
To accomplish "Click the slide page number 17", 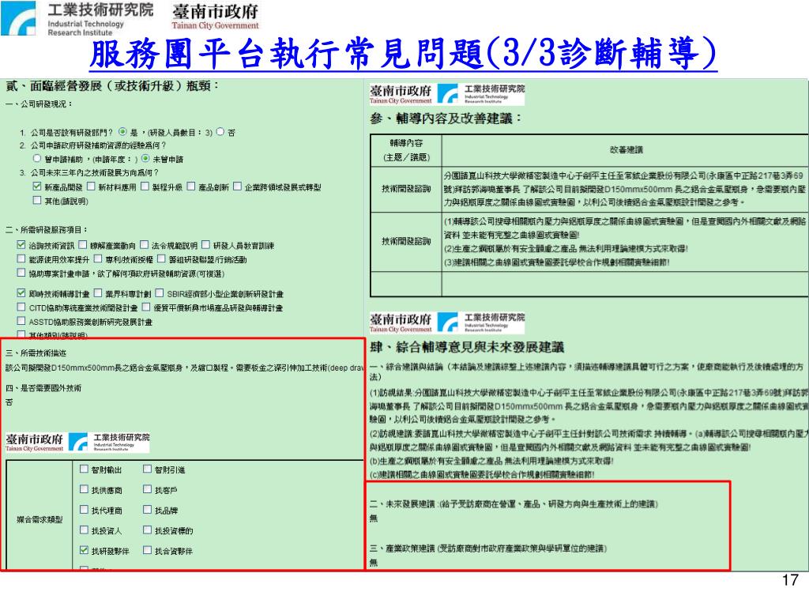I will tap(790, 580).
